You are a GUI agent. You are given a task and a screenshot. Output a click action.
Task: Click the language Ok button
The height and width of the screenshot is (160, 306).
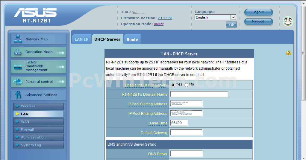(x=231, y=25)
